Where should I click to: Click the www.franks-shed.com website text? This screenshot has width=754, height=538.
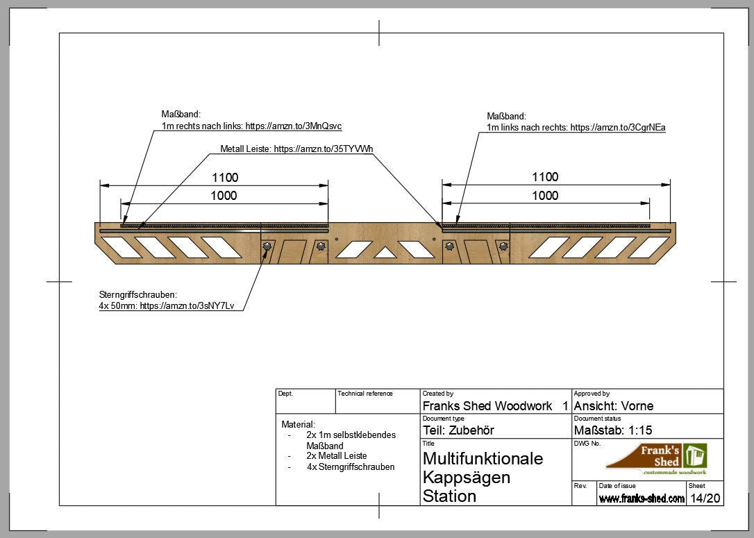click(x=642, y=498)
